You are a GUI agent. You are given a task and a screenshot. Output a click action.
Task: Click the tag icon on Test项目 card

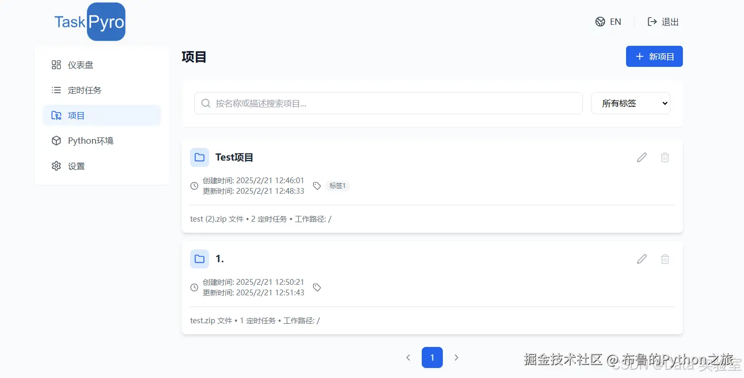pyautogui.click(x=316, y=185)
